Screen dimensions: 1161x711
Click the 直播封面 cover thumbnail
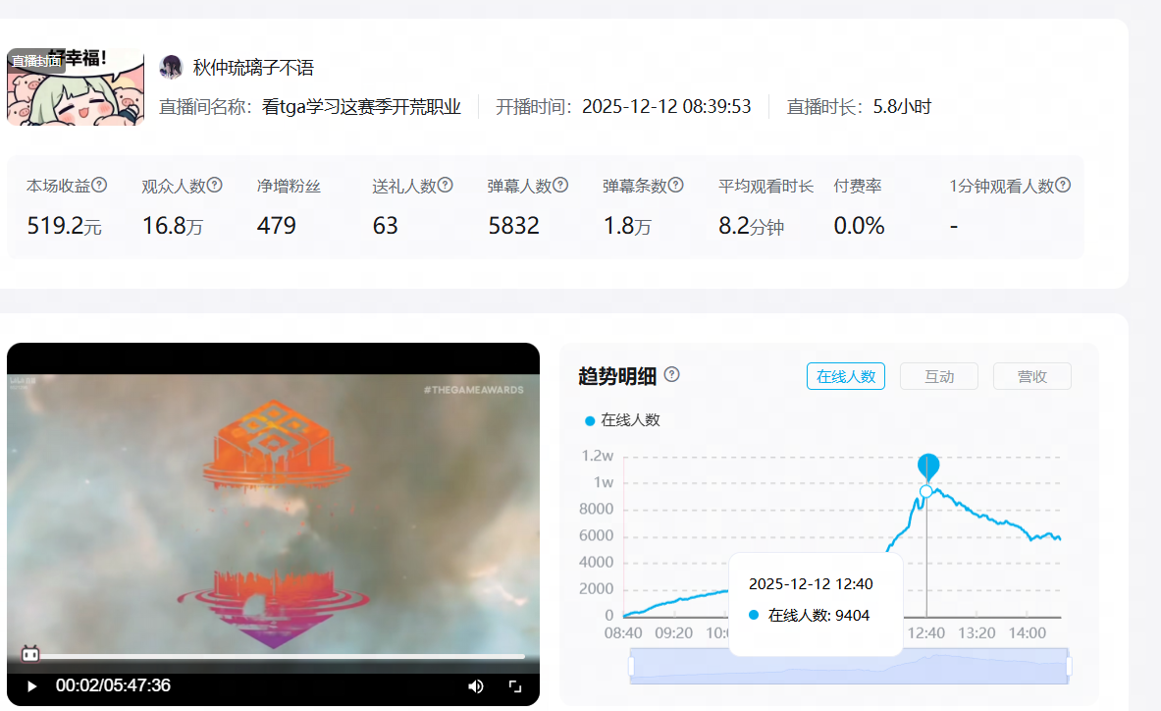pyautogui.click(x=76, y=86)
